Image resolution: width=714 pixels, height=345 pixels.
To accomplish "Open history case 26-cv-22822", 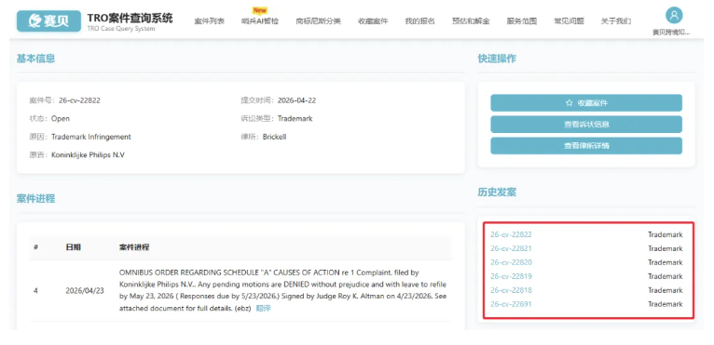I will coord(511,234).
